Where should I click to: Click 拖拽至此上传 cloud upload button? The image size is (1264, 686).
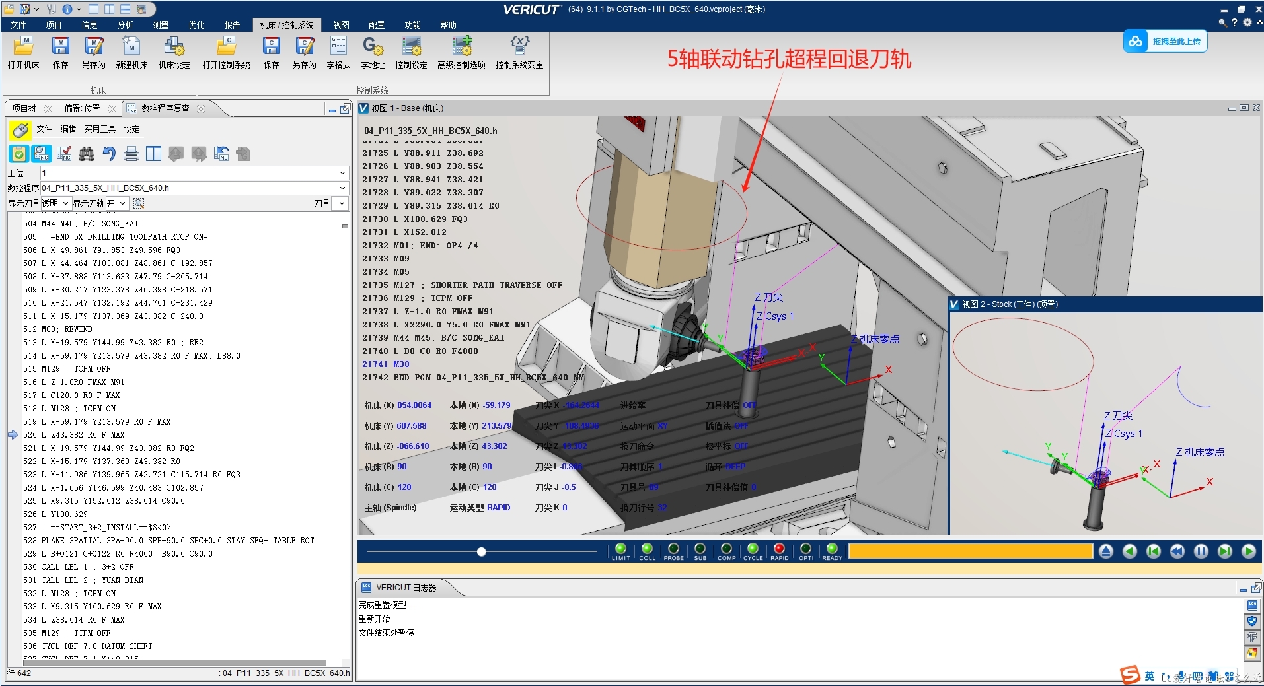(1165, 41)
